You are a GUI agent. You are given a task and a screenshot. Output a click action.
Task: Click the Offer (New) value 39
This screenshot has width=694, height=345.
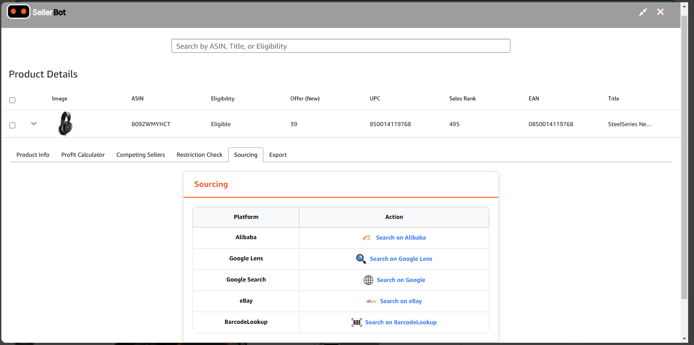294,124
